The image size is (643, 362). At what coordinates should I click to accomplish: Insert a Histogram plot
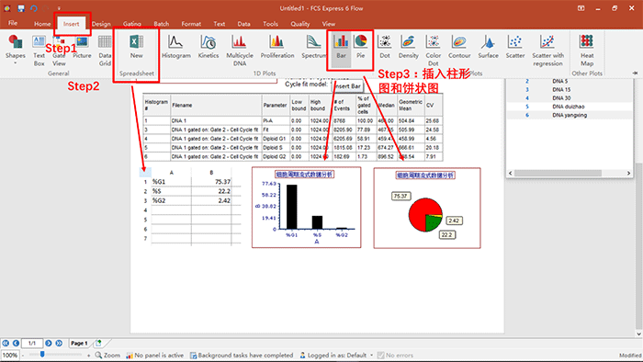[176, 47]
